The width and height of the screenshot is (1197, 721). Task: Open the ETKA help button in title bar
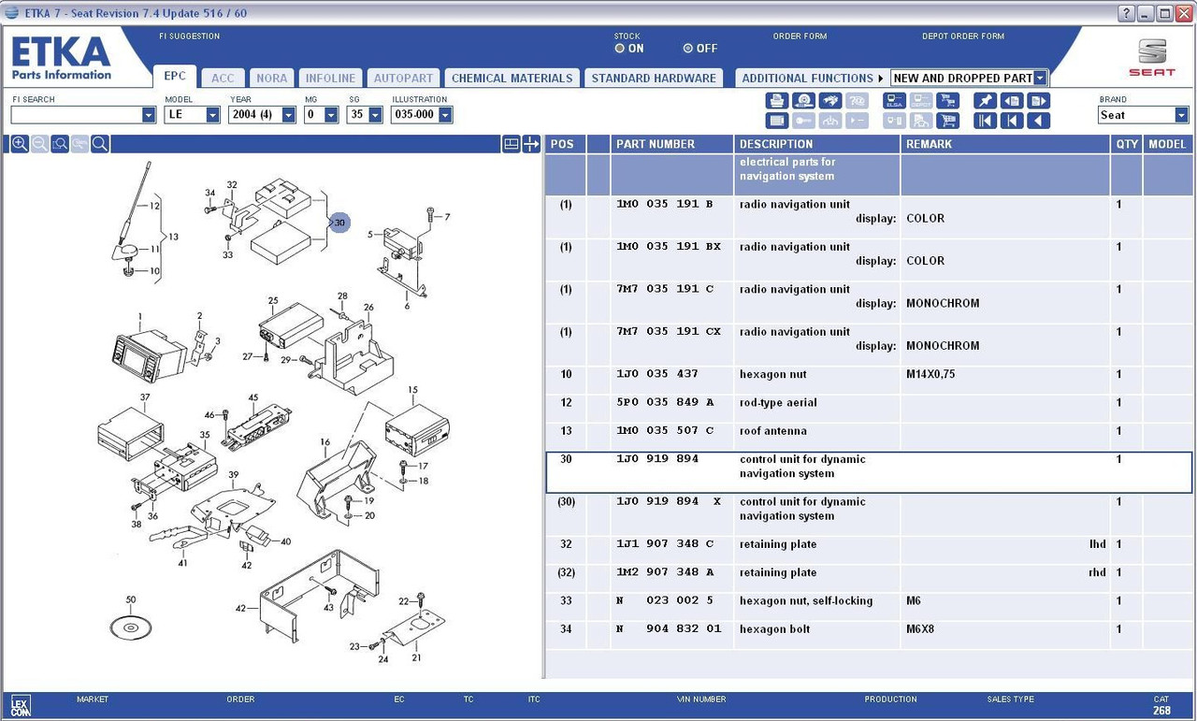[1127, 13]
